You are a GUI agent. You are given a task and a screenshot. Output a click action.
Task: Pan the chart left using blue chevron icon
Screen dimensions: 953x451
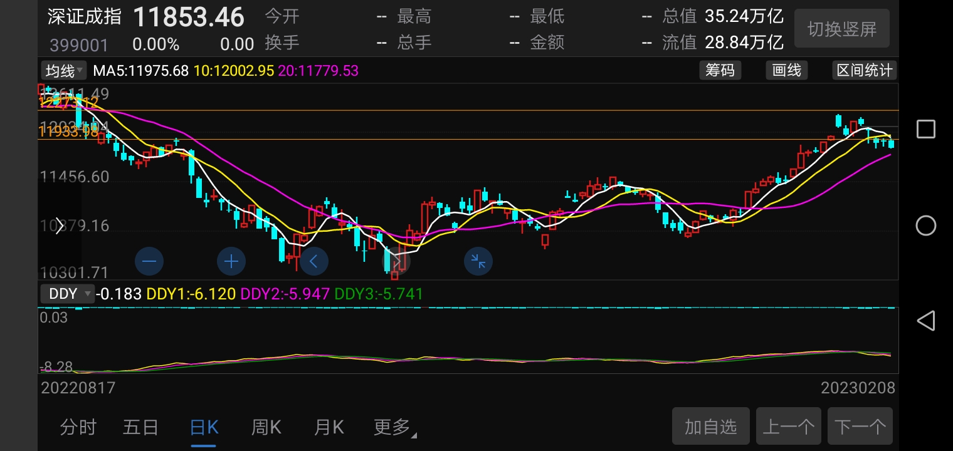coord(313,261)
